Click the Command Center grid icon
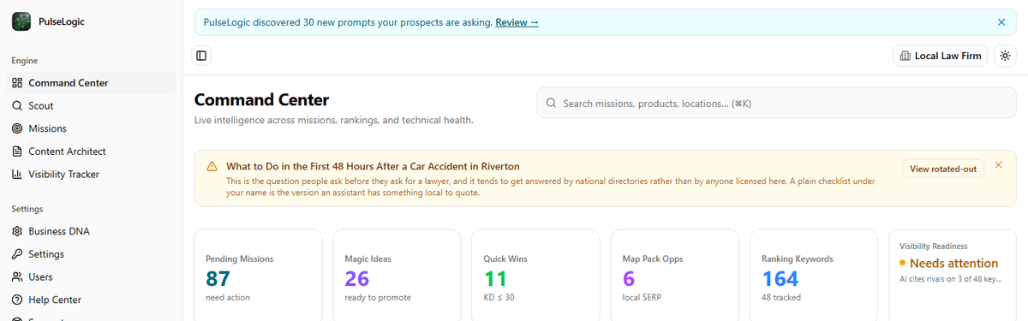 click(x=17, y=83)
